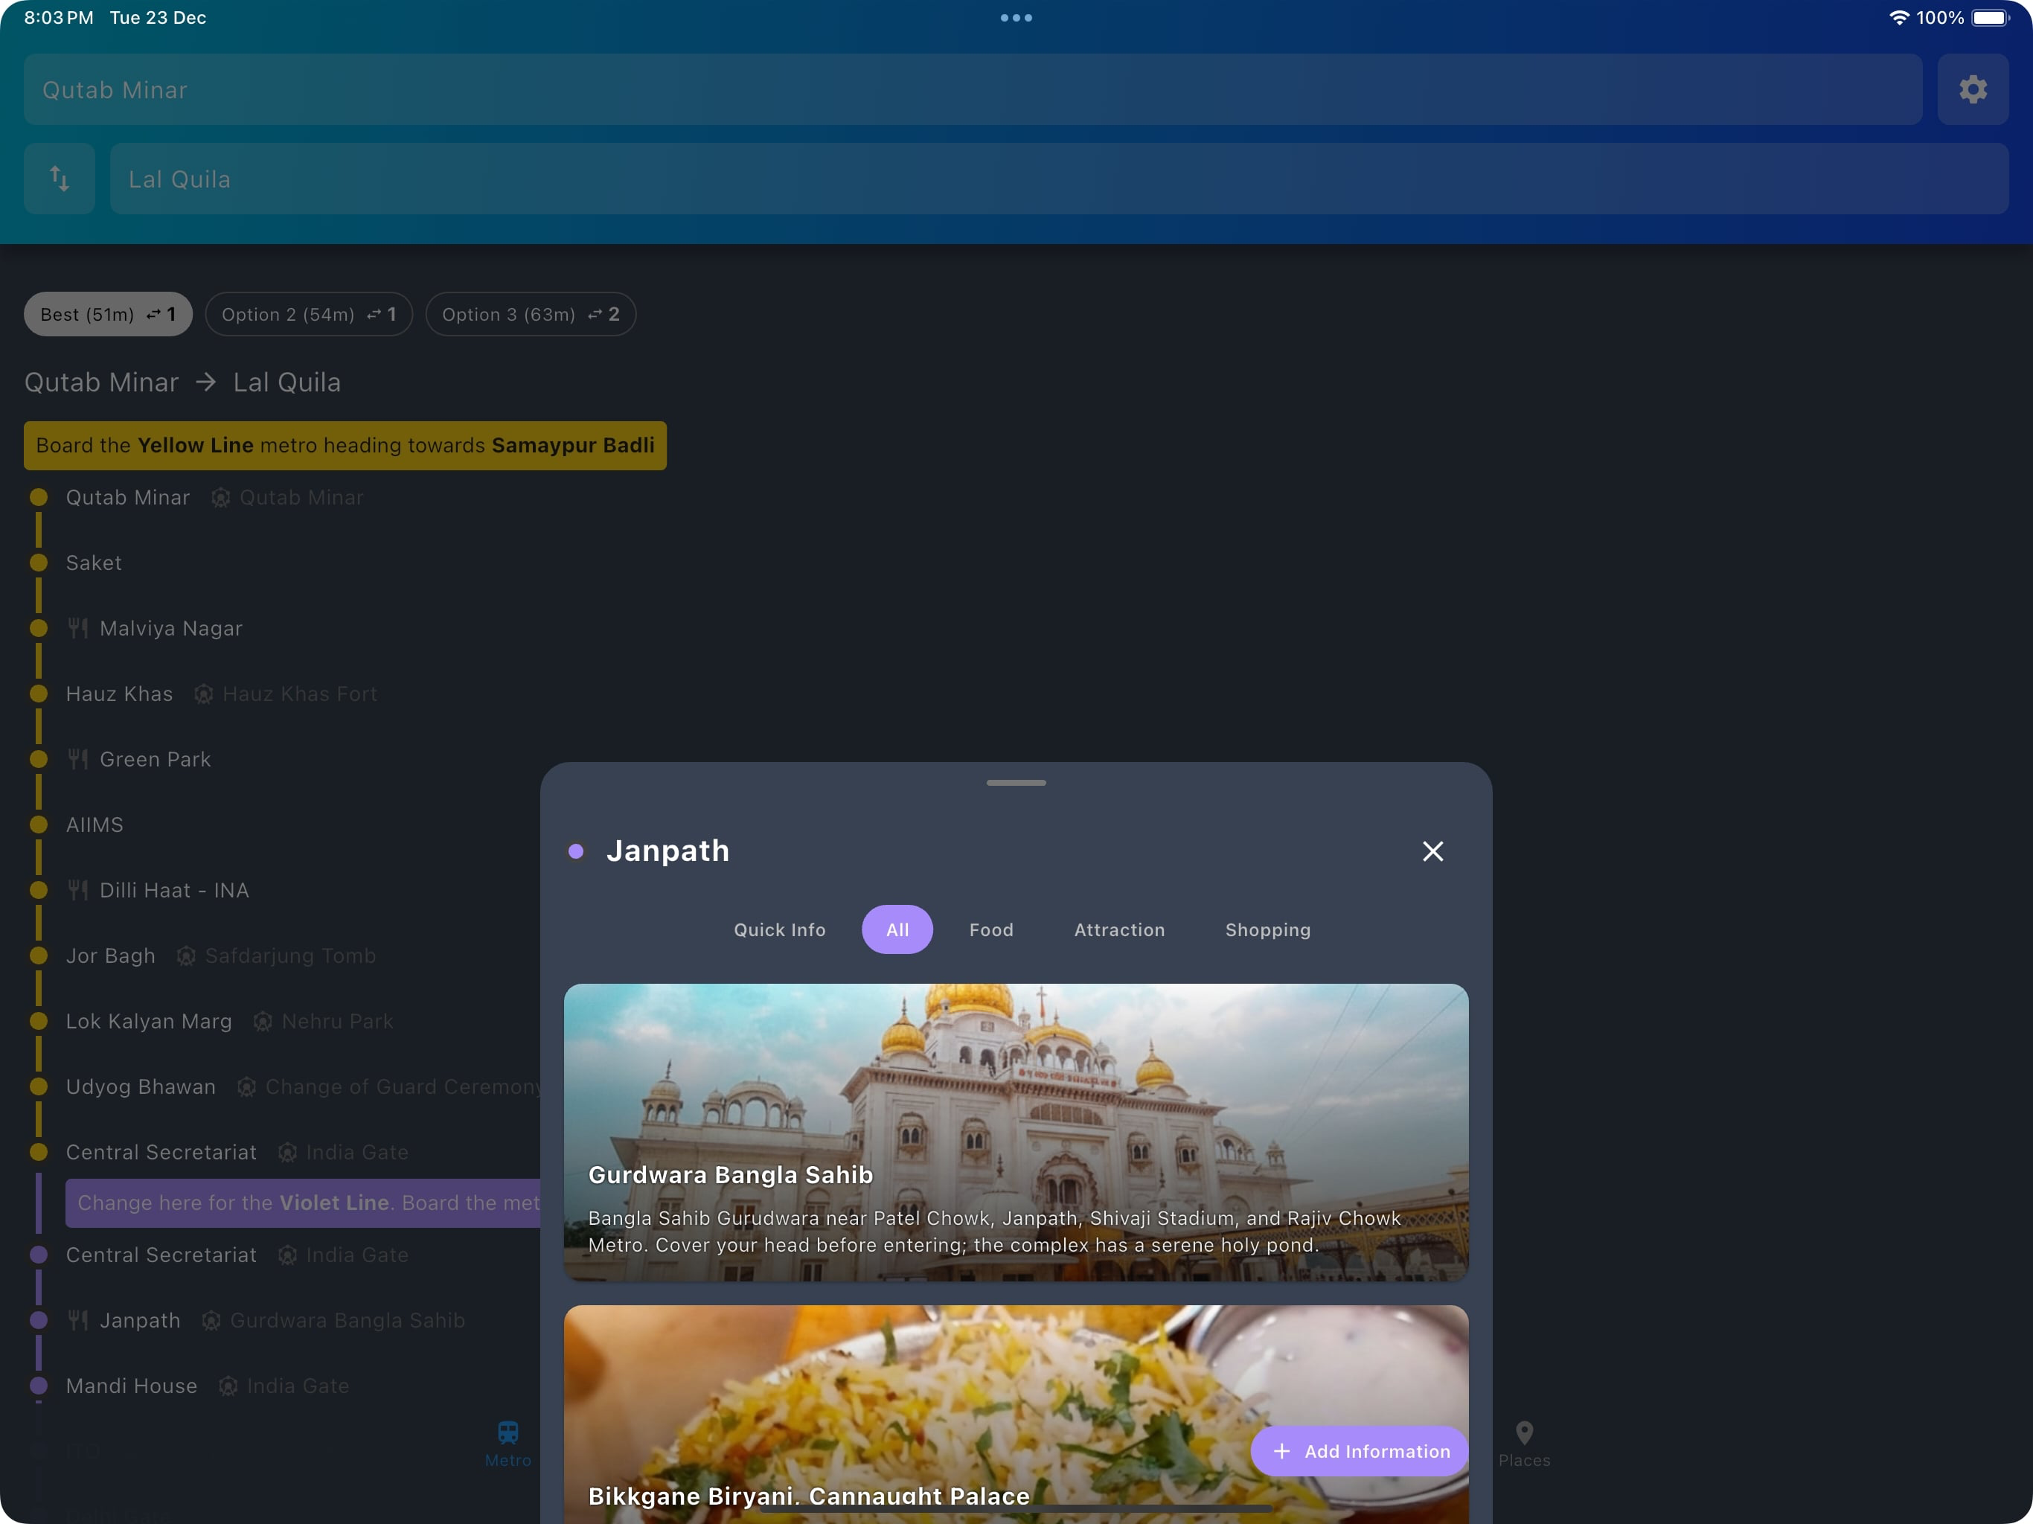Edit the Lal Quila destination field
2033x1524 pixels.
[1059, 179]
